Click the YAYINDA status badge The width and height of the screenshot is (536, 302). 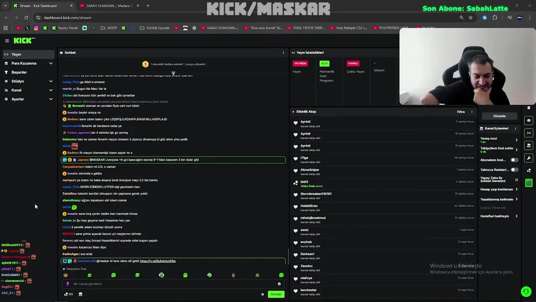click(x=300, y=64)
